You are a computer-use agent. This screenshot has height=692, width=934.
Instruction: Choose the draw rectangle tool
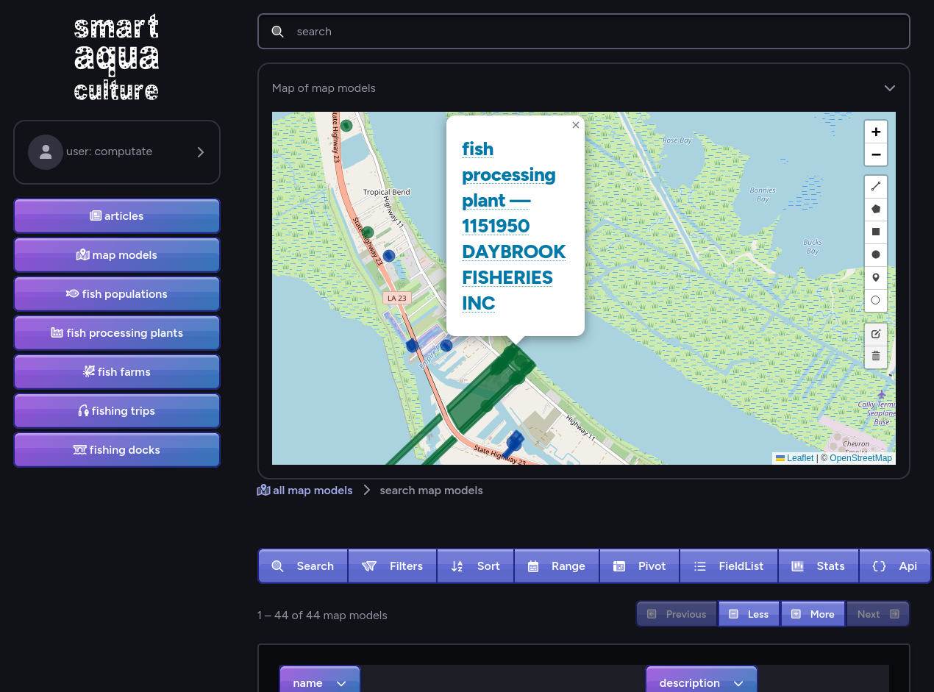pyautogui.click(x=875, y=231)
